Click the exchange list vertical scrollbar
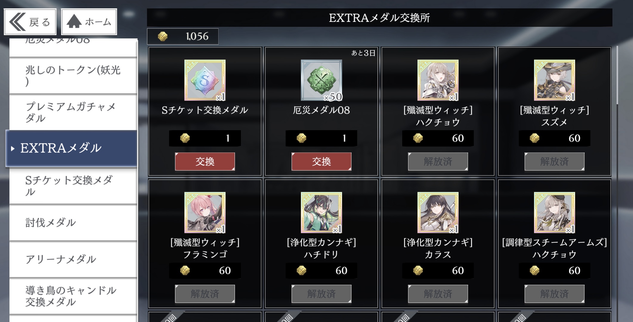633x322 pixels. click(617, 75)
